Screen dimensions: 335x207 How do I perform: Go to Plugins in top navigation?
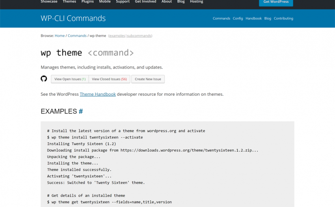click(x=87, y=2)
